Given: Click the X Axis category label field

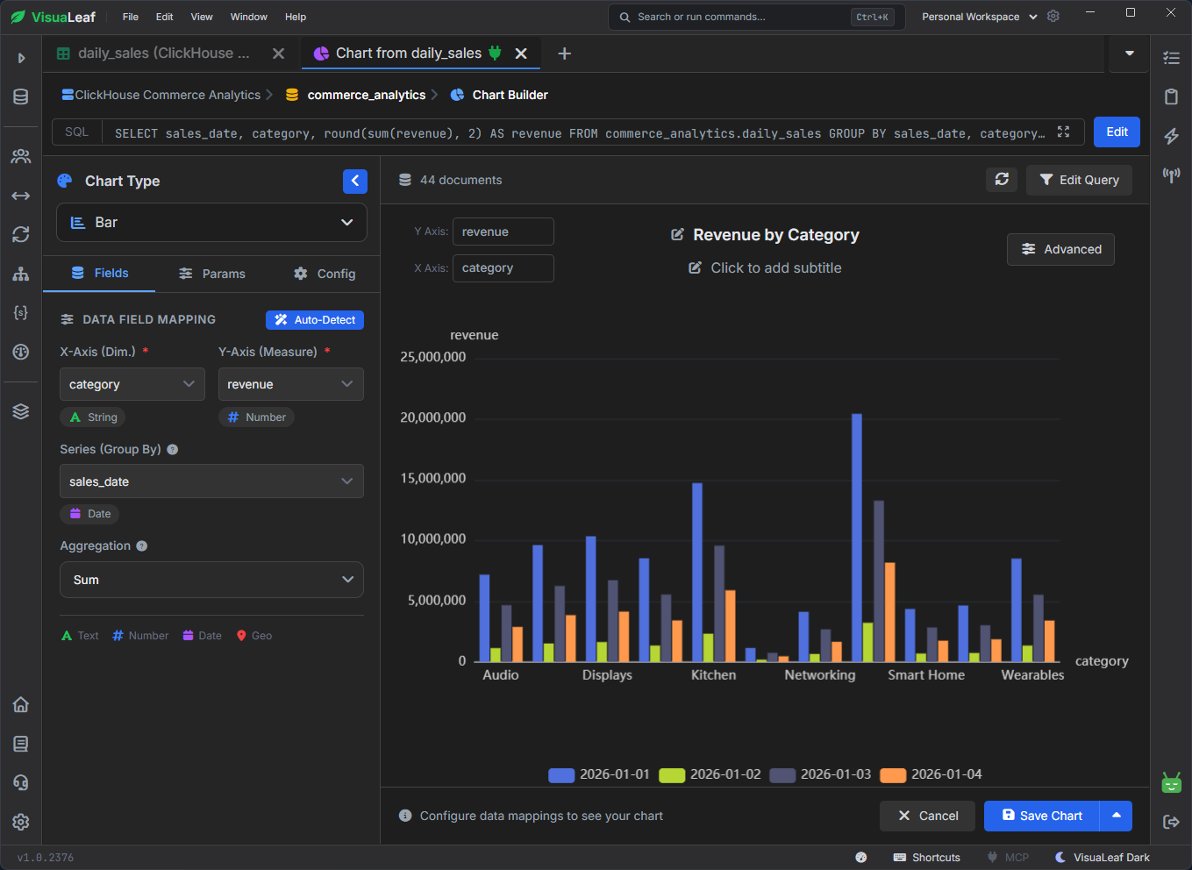Looking at the screenshot, I should point(503,268).
